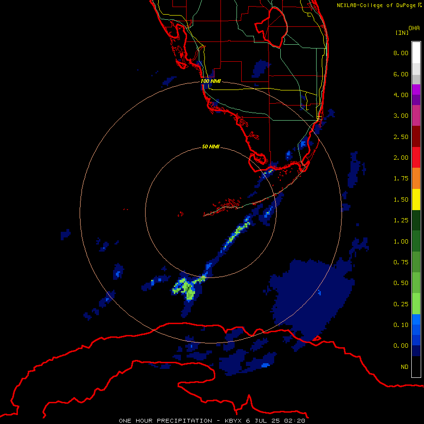Screen dimensions: 424x424
Task: Click the [IN] units label
Action: (402, 33)
